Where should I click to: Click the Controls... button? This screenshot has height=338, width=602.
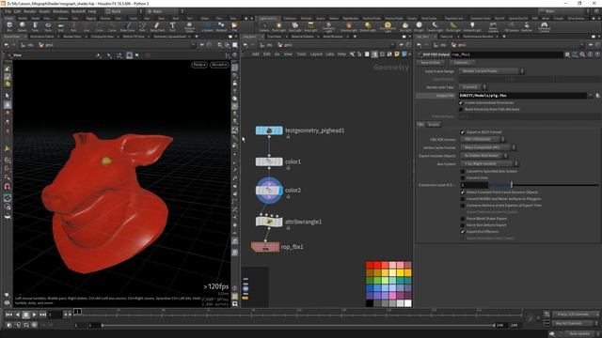coord(462,63)
